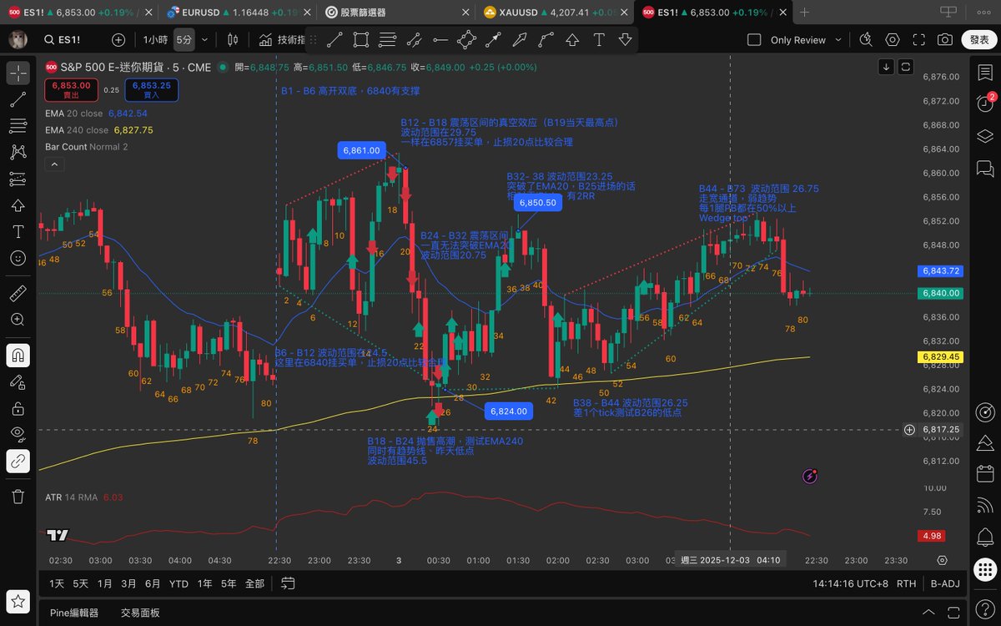Toggle stay in drawing mode
Viewport: 1001px width, 626px height.
point(18,381)
